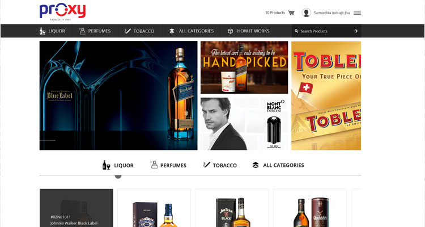Open the Glenfiddich product card
Viewport: 425px width, 227px height.
310,208
